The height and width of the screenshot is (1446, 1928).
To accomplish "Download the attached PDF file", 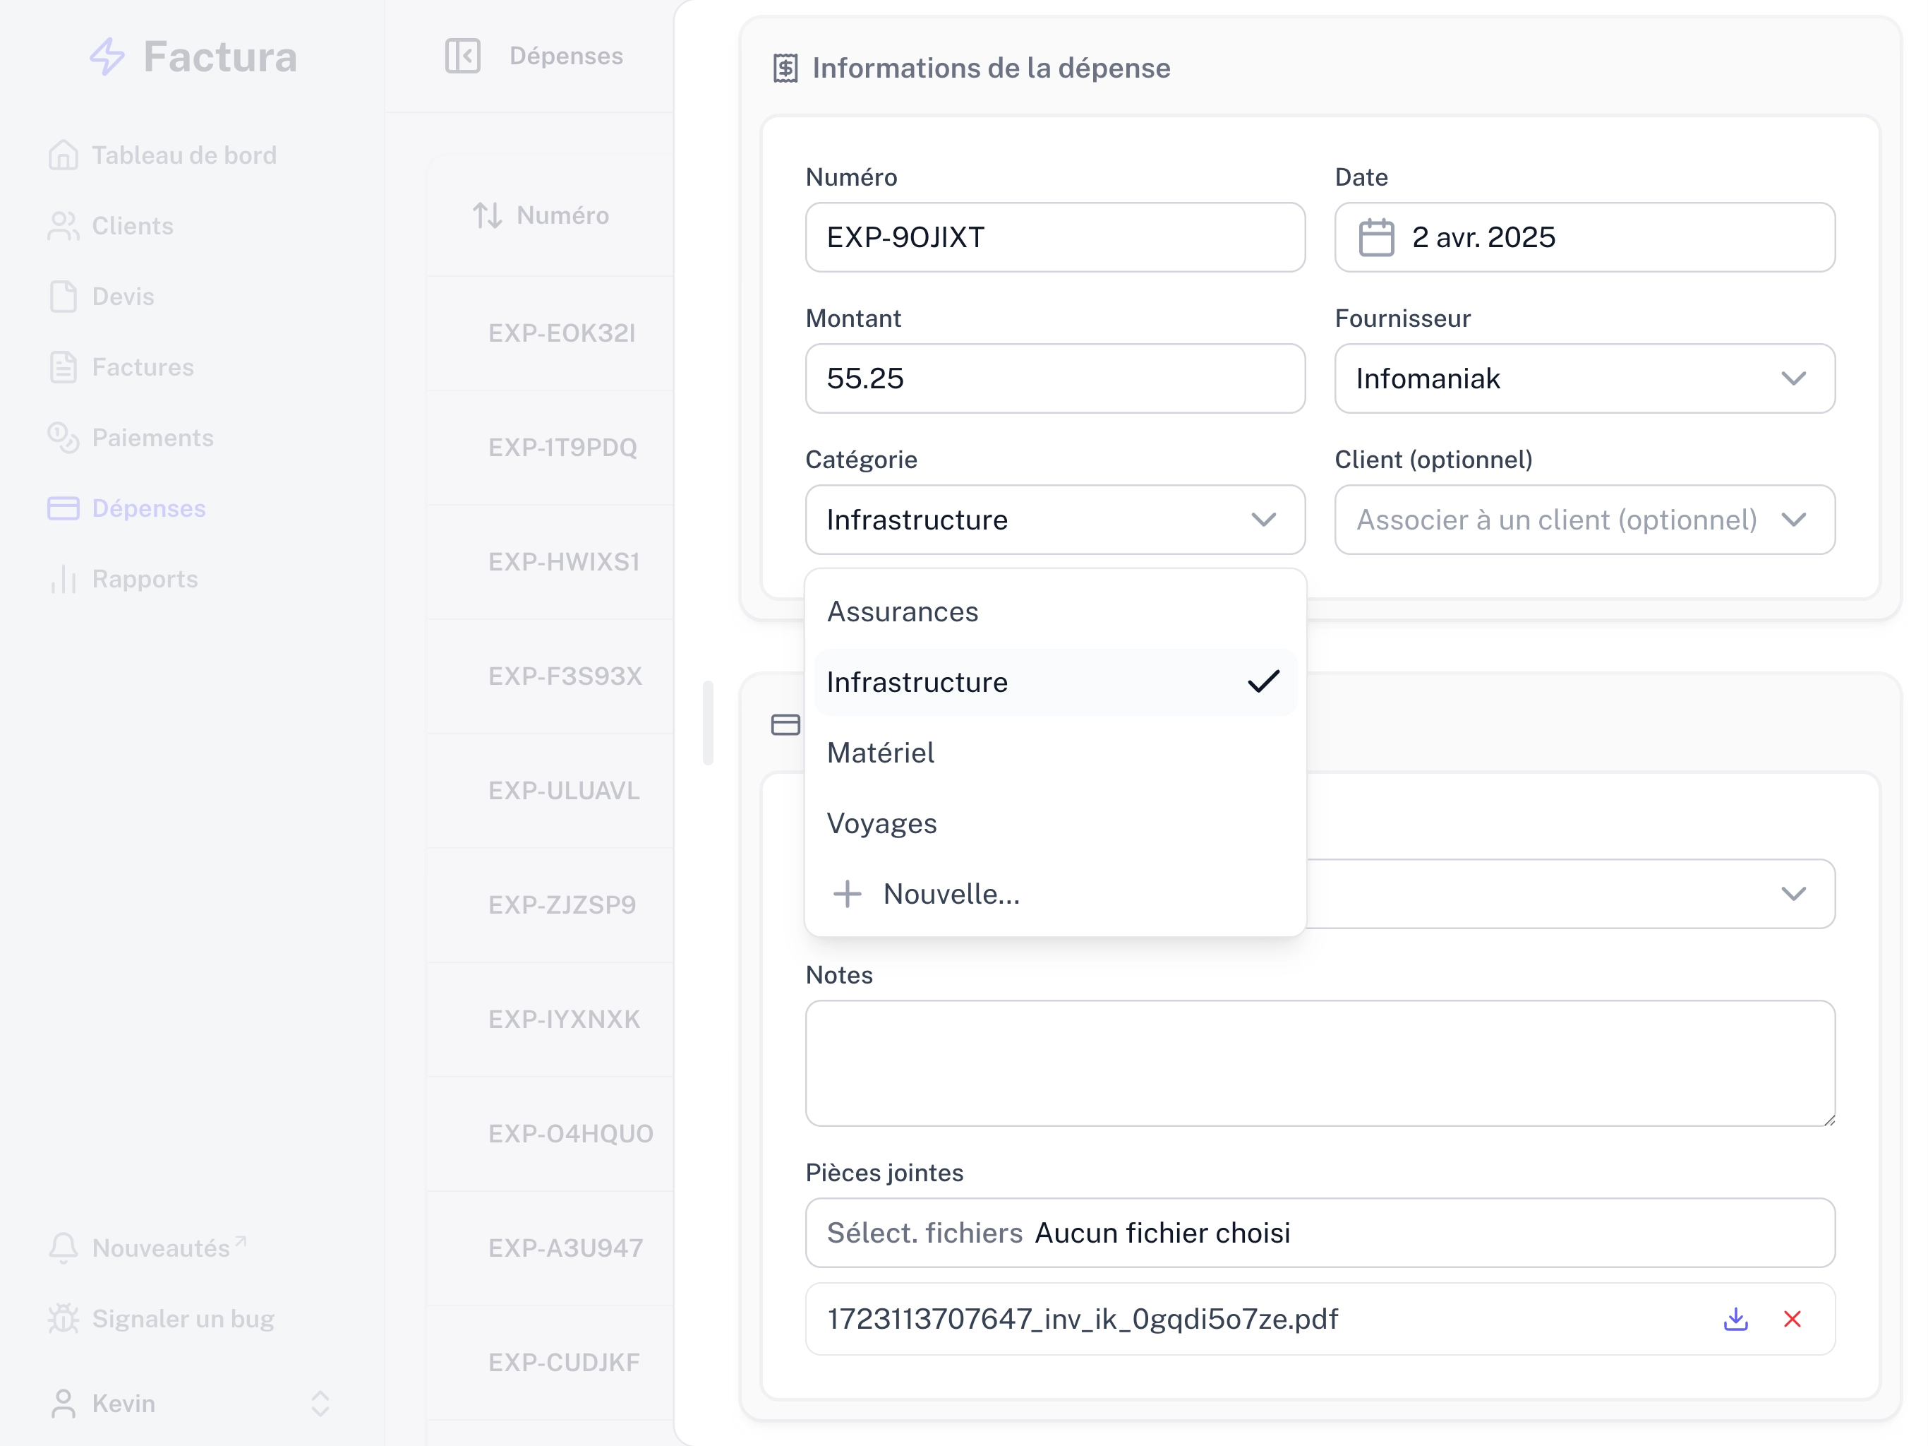I will 1735,1319.
